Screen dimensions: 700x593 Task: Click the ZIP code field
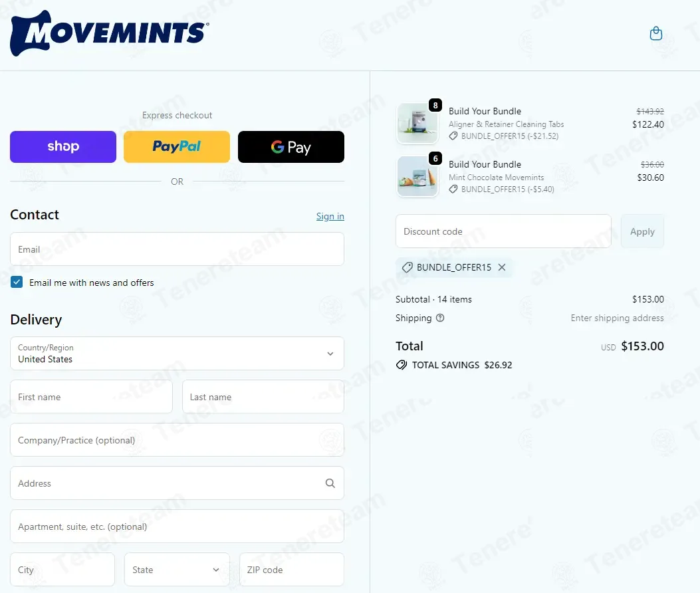(x=292, y=569)
